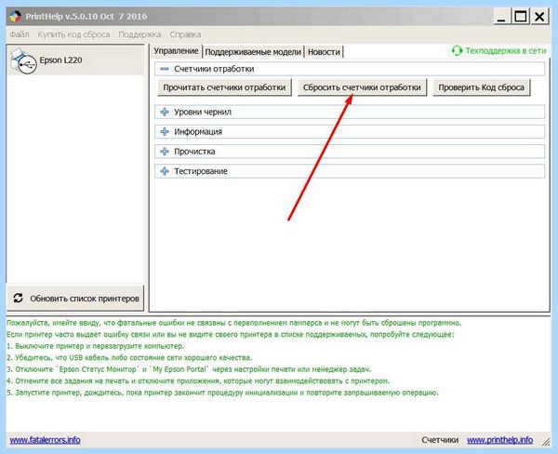Collapse the Счетчики отработки section via minus icon
Viewport: 558px width, 454px height.
click(165, 69)
